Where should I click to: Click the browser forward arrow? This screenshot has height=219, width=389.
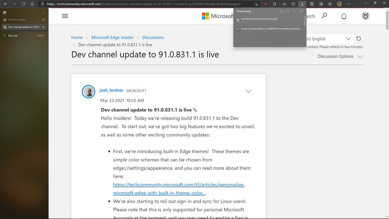pyautogui.click(x=14, y=4)
